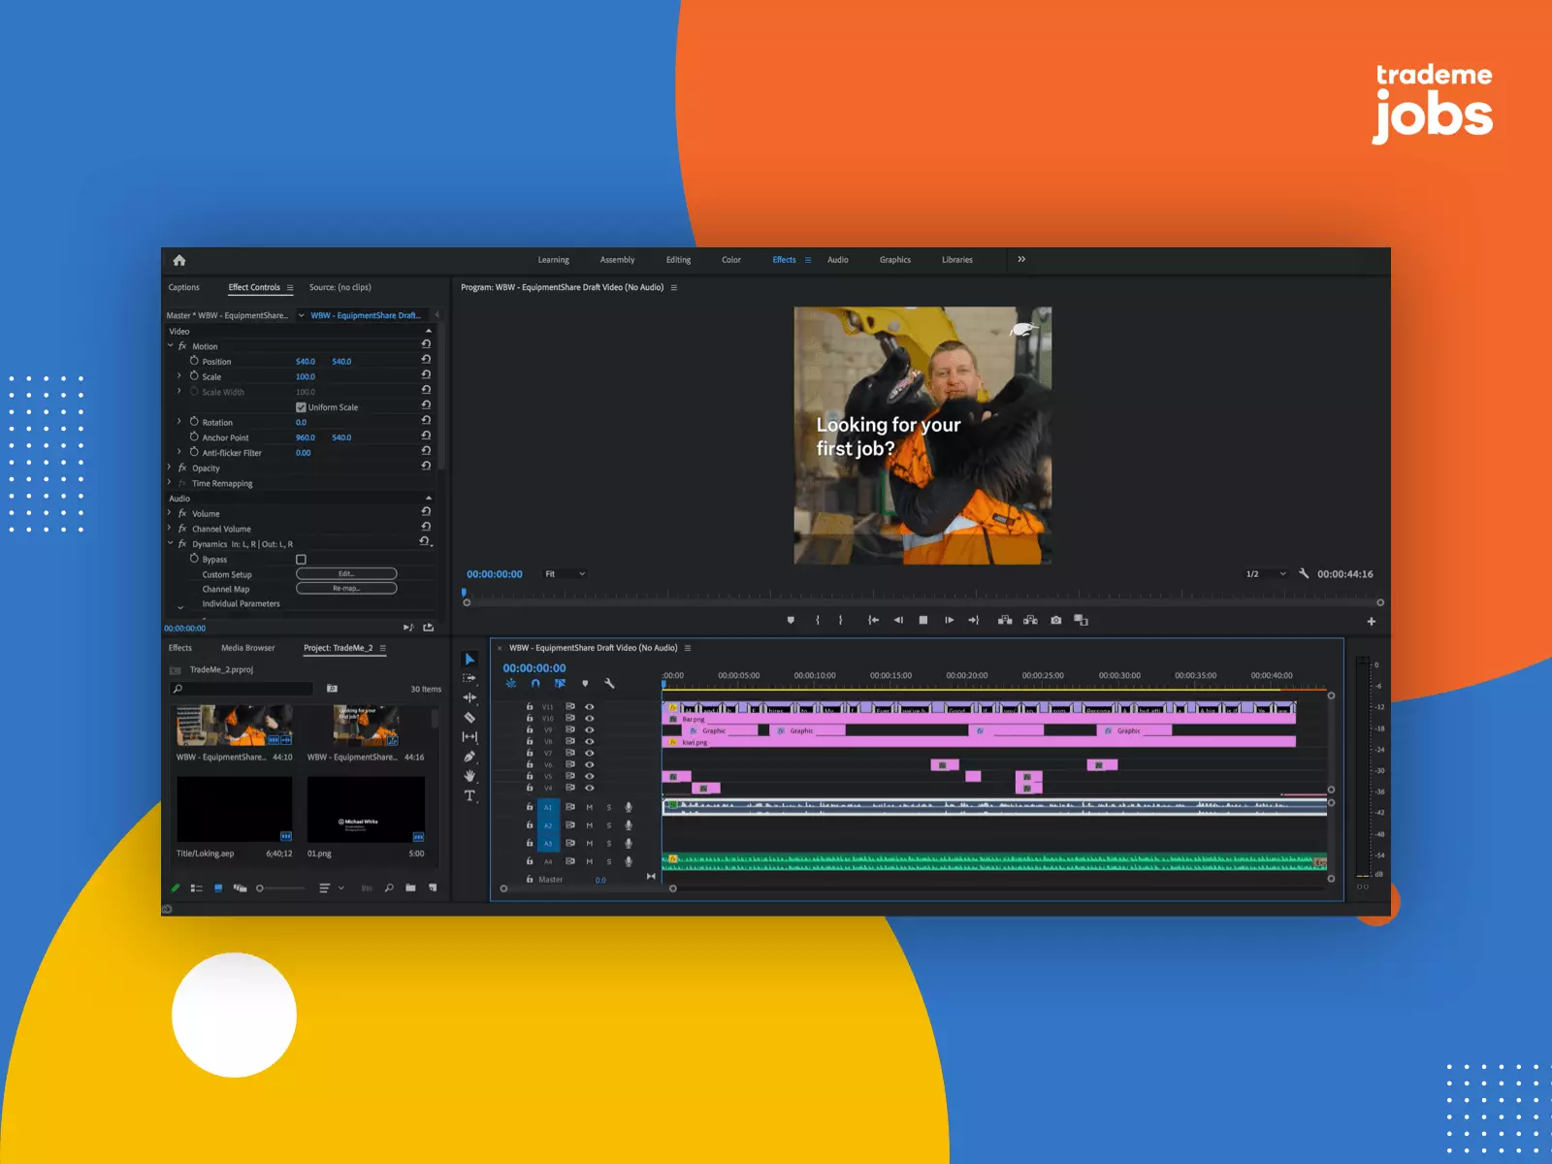Expand the Scale property
The image size is (1552, 1164).
point(179,375)
